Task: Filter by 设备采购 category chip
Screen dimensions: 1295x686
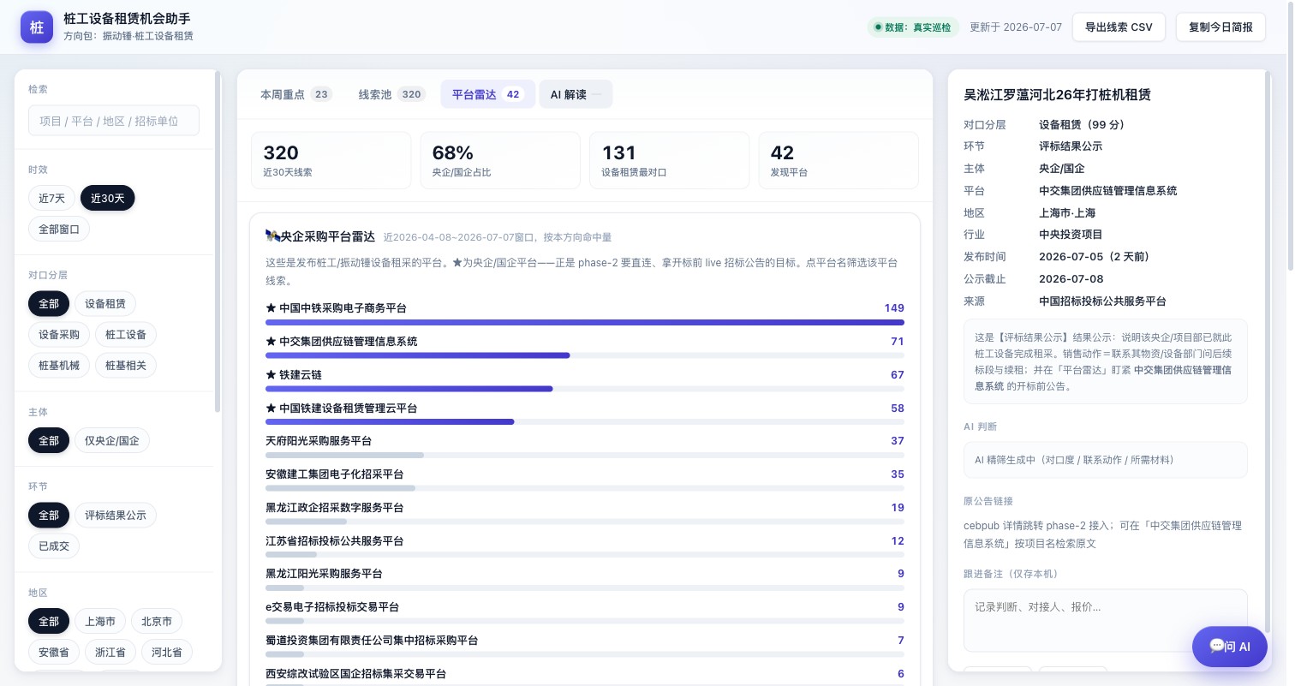Action: click(x=59, y=335)
